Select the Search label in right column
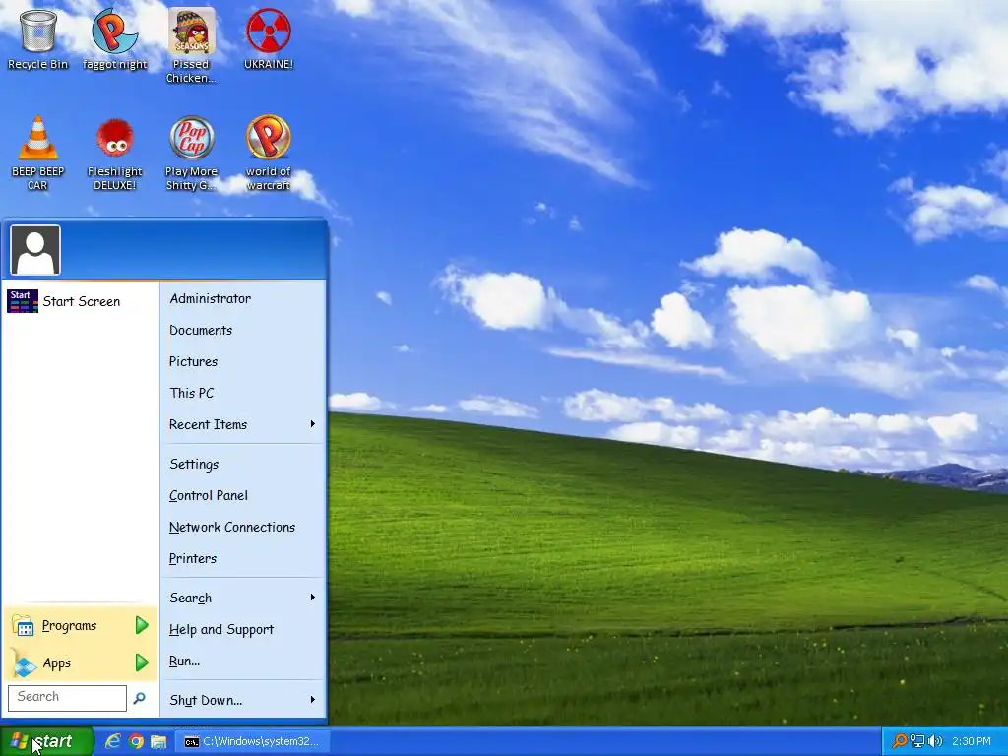 (190, 598)
